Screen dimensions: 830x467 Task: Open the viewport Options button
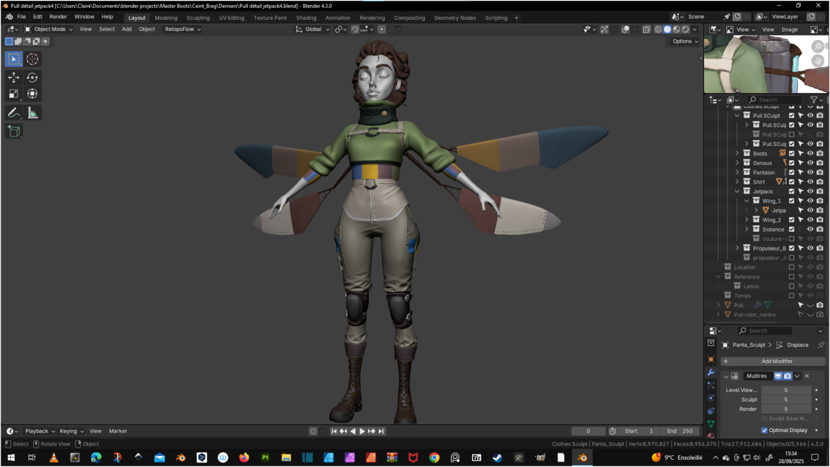[685, 41]
